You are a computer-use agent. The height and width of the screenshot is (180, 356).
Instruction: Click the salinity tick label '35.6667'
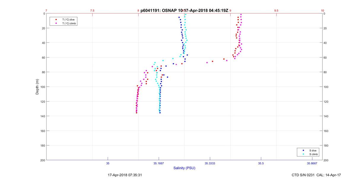pyautogui.click(x=312, y=163)
